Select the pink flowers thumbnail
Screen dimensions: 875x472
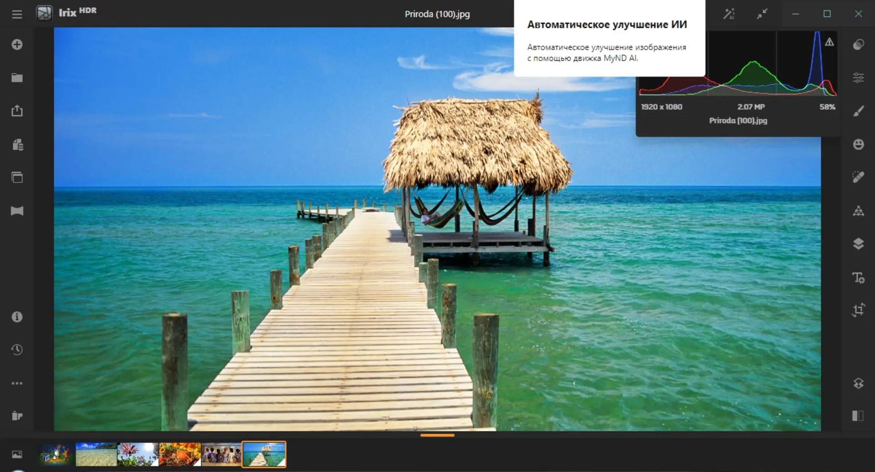coord(138,454)
